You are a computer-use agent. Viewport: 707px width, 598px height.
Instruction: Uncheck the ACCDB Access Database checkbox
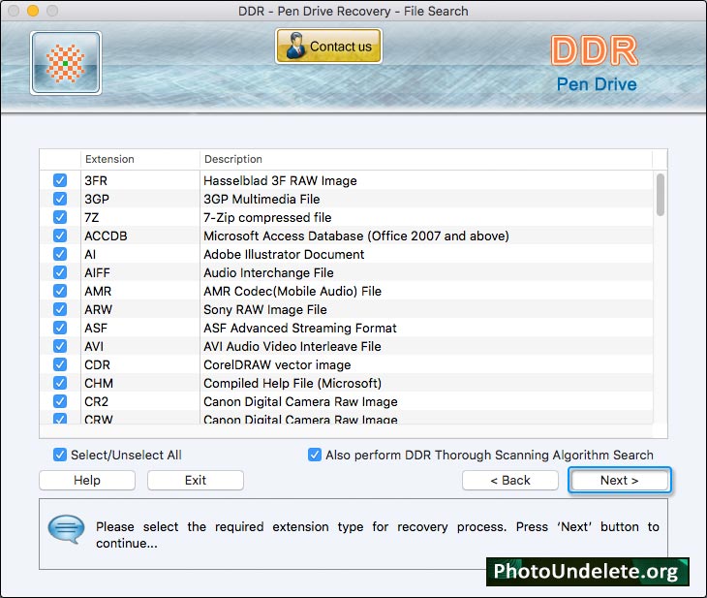pyautogui.click(x=60, y=236)
